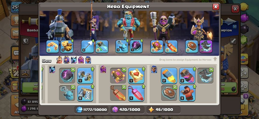
Task: Tap the Haste Vial level 3
Action: click(187, 76)
